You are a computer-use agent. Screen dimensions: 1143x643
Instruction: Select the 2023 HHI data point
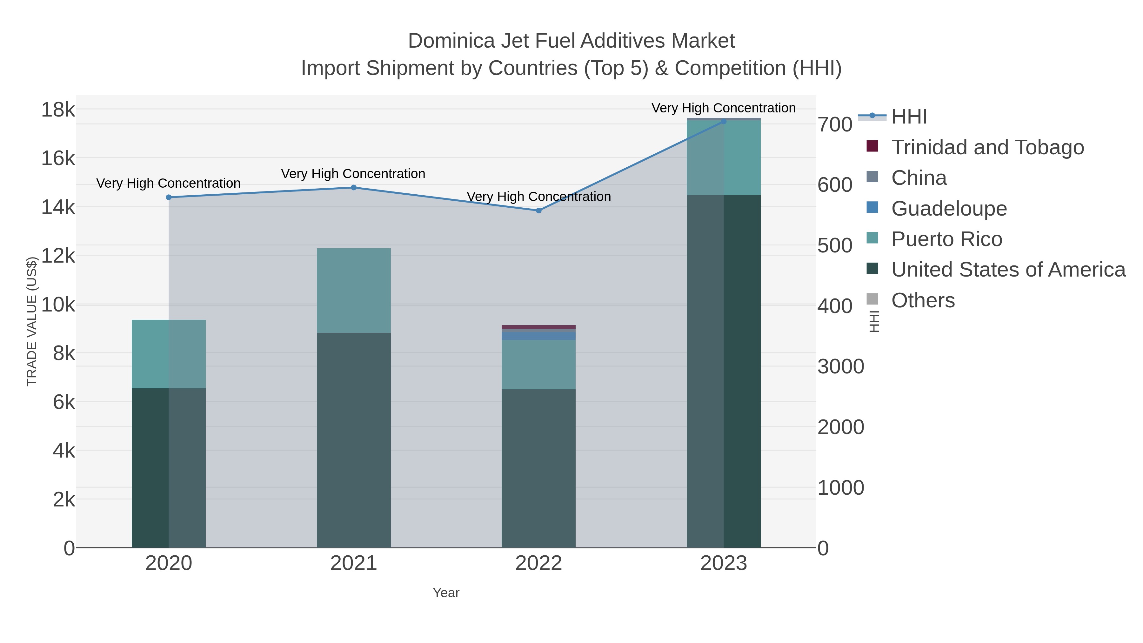tap(724, 121)
